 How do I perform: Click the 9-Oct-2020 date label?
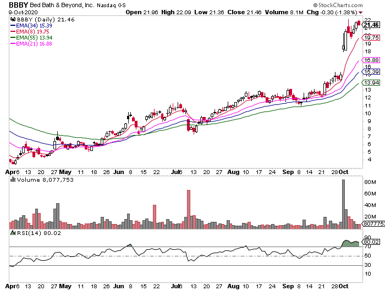(x=23, y=12)
